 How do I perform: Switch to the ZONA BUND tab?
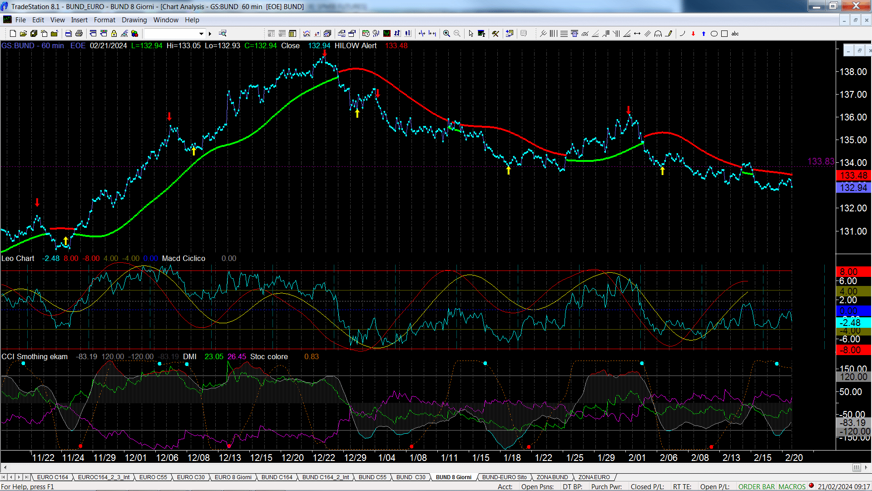click(552, 477)
